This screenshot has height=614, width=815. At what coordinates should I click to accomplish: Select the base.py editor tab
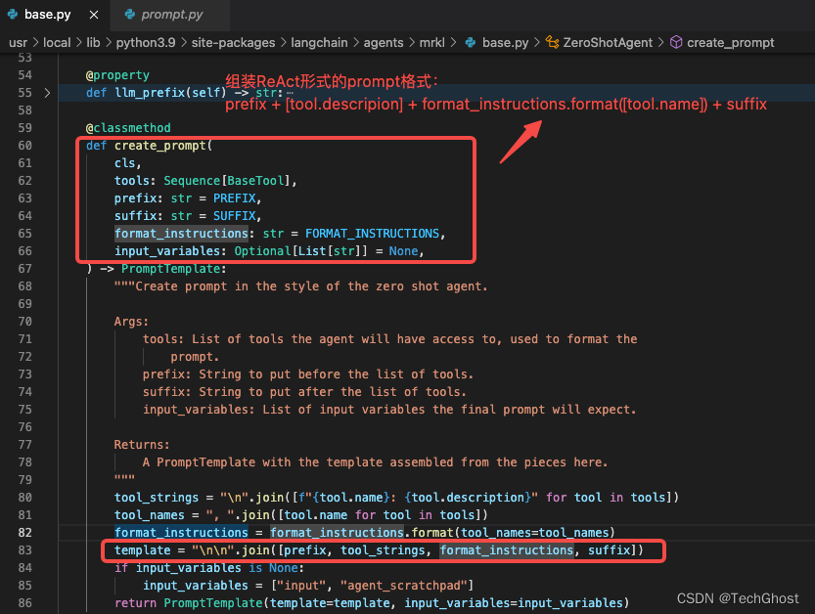coord(47,15)
